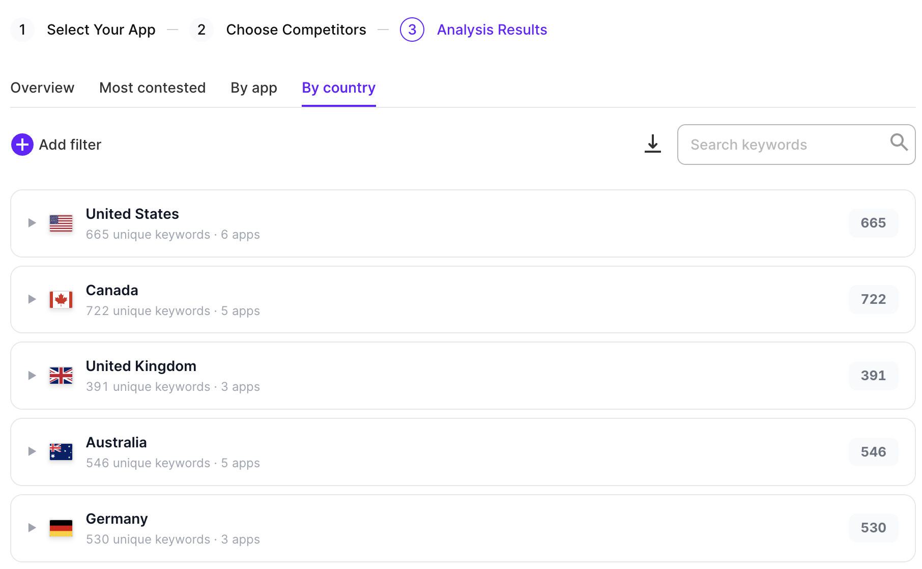Click the download export icon
The height and width of the screenshot is (569, 922).
pyautogui.click(x=652, y=145)
